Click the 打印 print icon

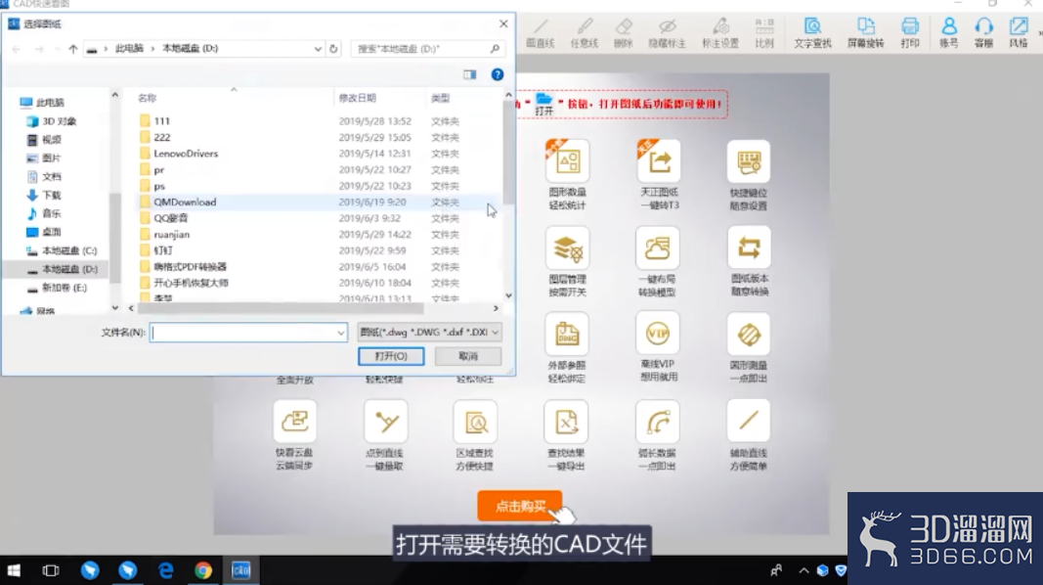point(910,33)
